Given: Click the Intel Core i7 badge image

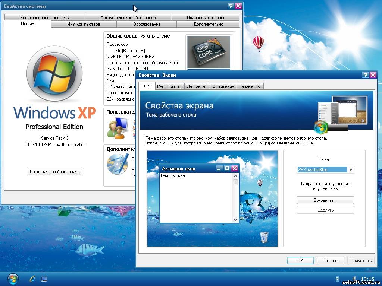Looking at the screenshot, I should click(x=209, y=51).
